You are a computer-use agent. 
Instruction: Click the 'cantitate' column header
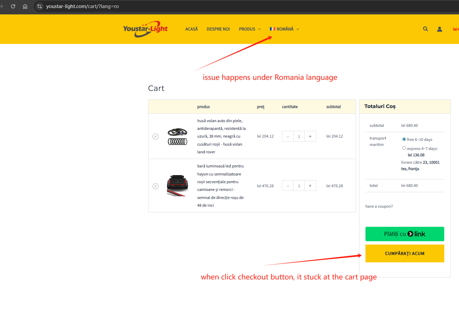click(x=290, y=107)
